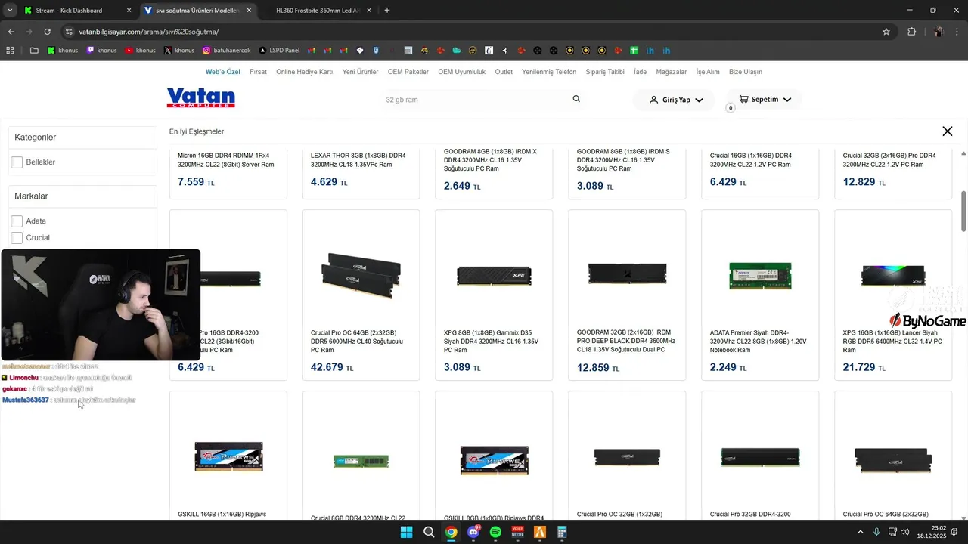This screenshot has width=968, height=544.
Task: Click the page vertical scrollbar thumb
Action: pyautogui.click(x=963, y=211)
